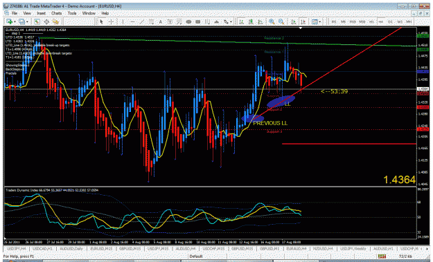Select the Cursor arrow tool
Viewport: 433px width, 262px height.
pos(101,21)
